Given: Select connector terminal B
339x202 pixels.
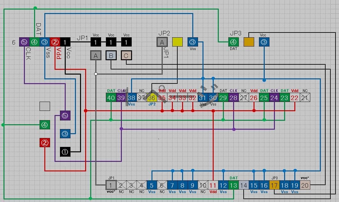Looking at the screenshot, I should coord(111,55).
